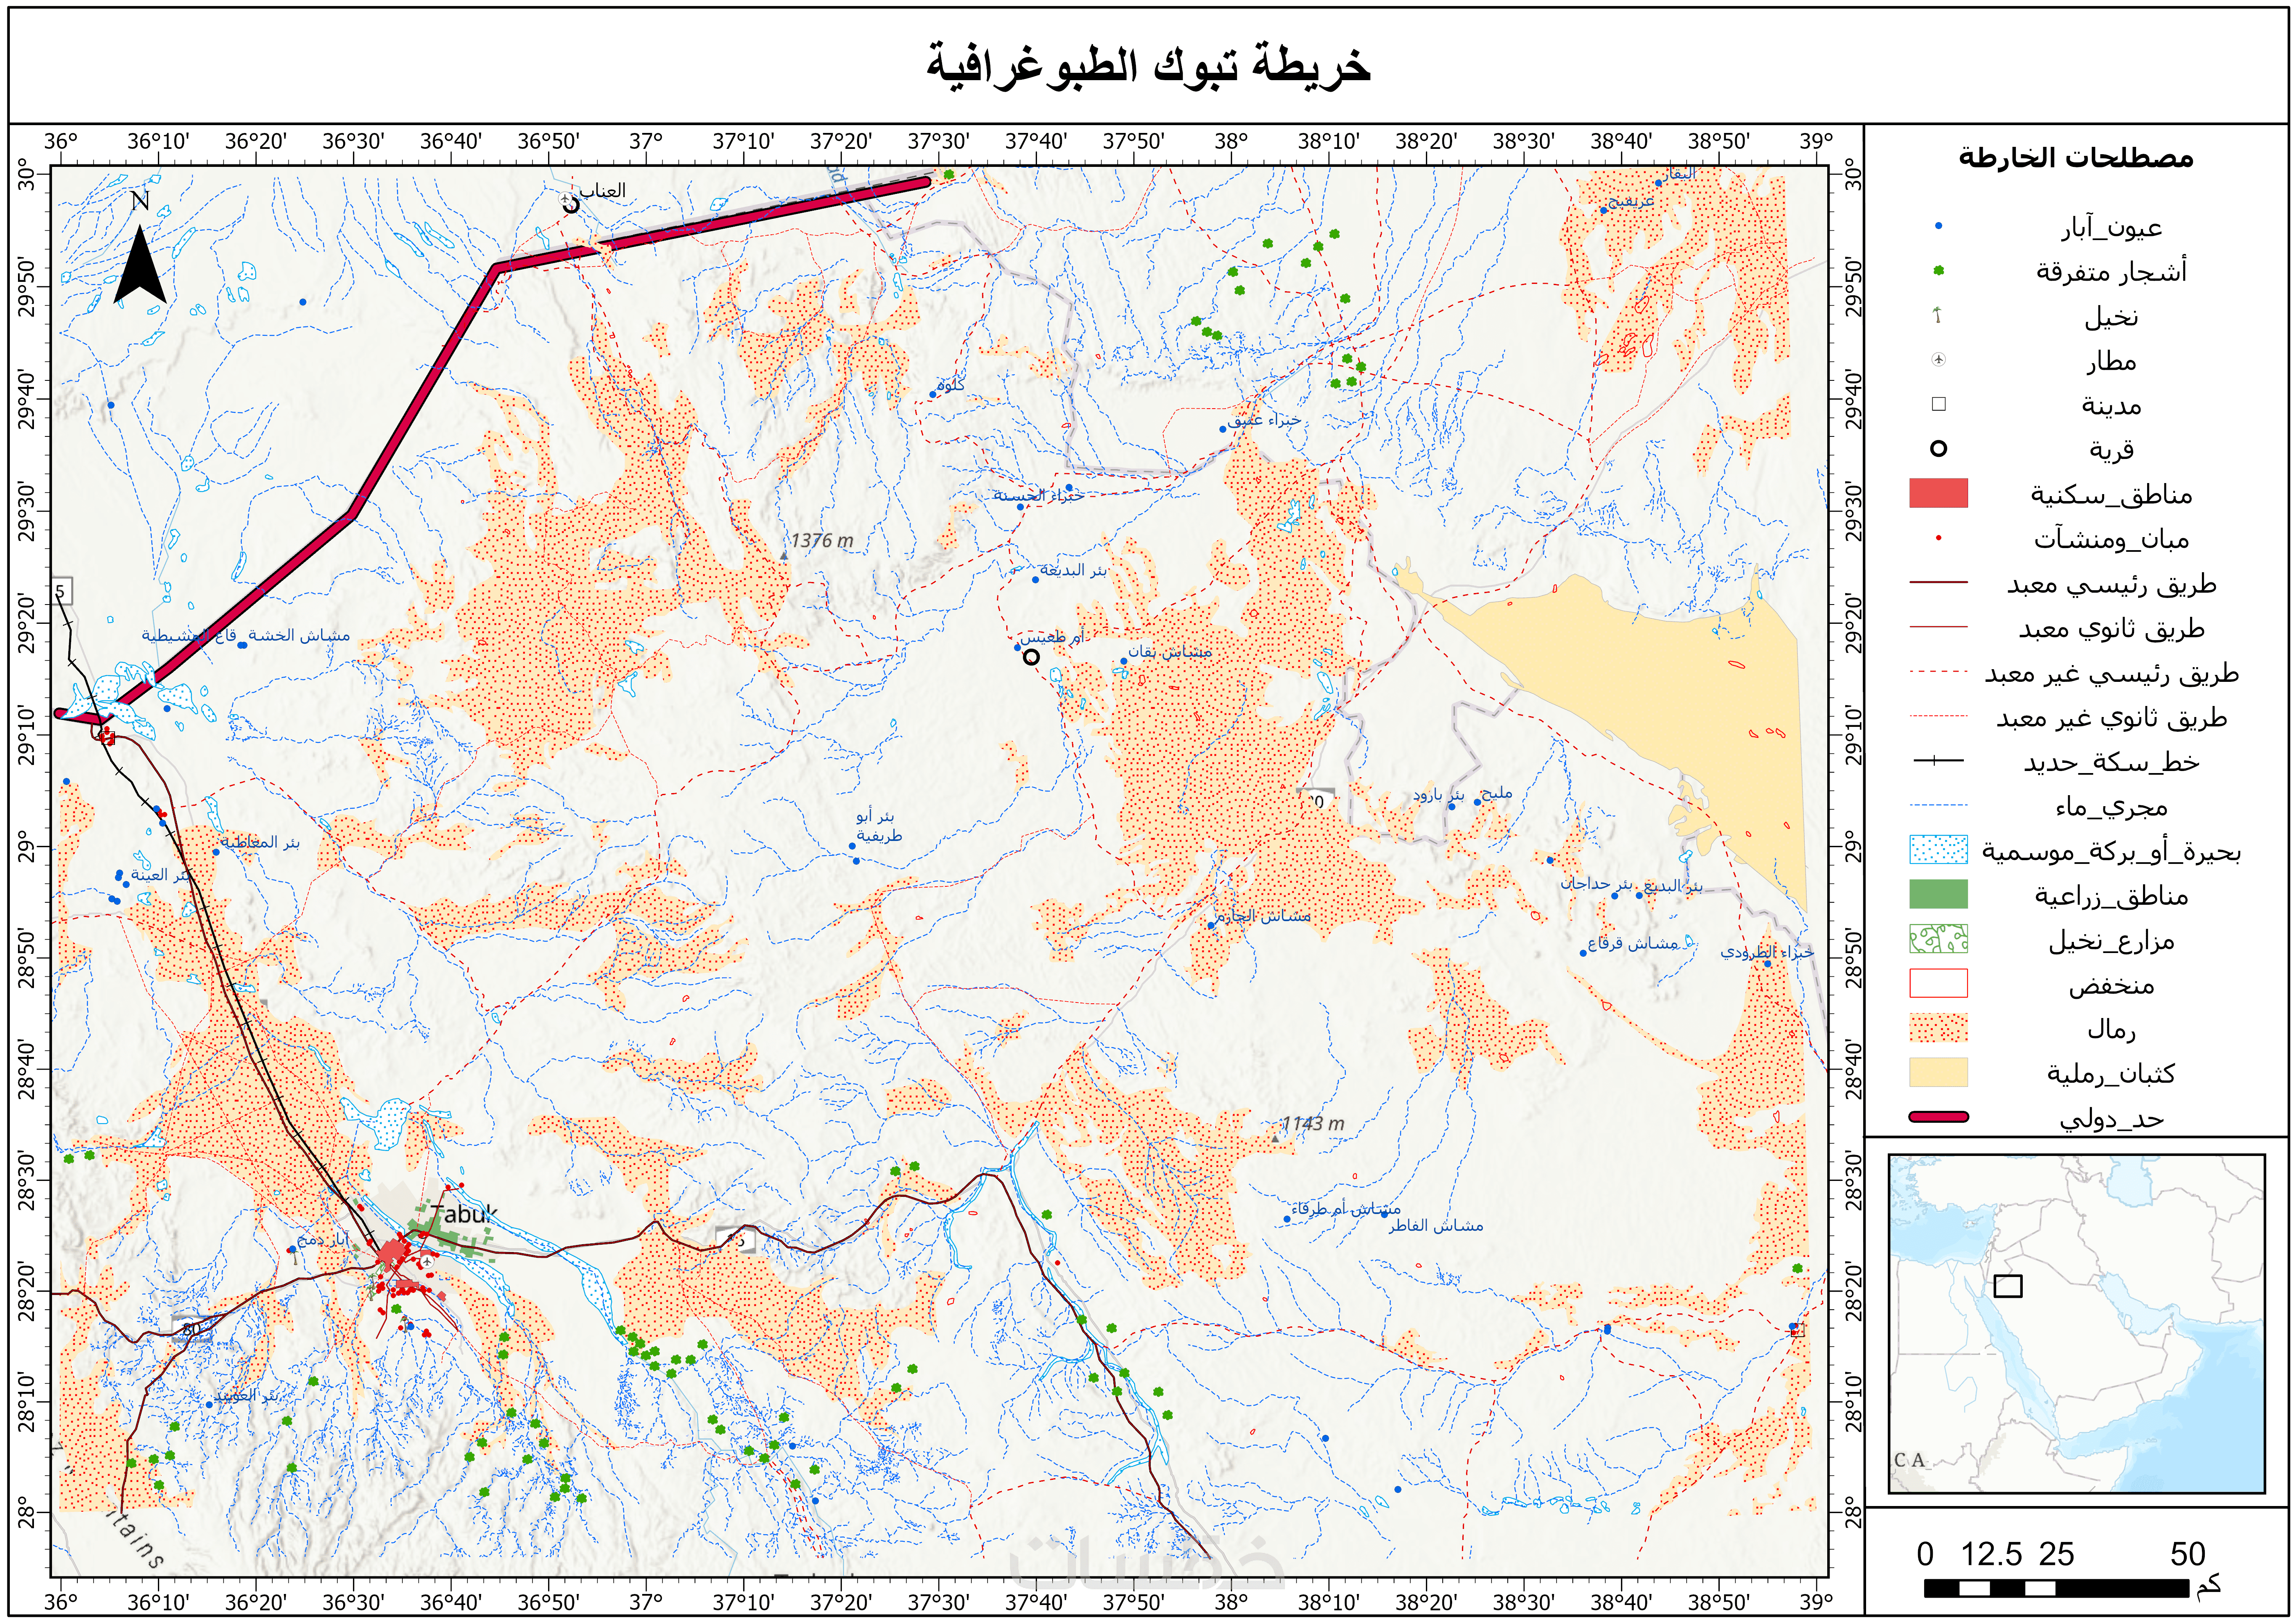Click the square city symbol next to مدينة

[x=1938, y=404]
